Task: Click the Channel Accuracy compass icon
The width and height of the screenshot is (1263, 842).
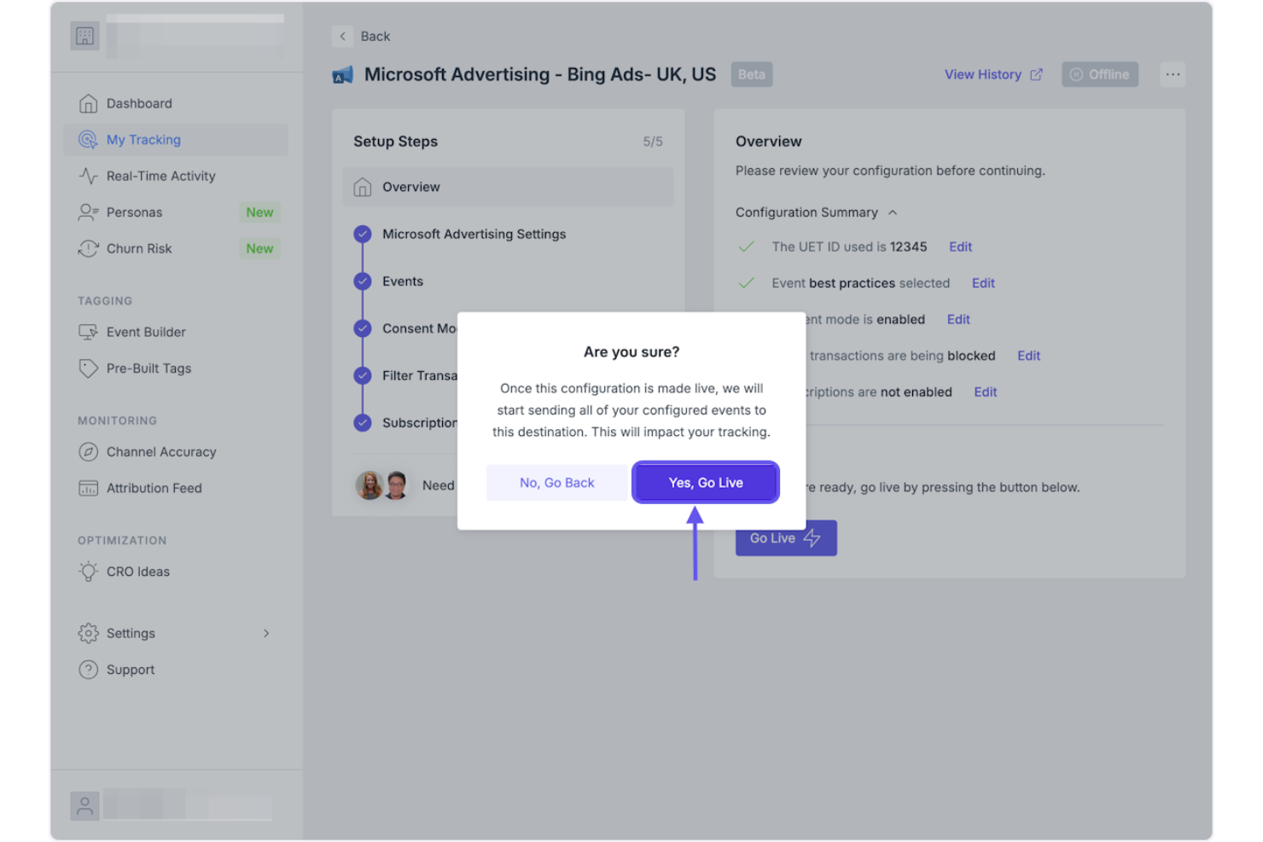Action: [88, 452]
